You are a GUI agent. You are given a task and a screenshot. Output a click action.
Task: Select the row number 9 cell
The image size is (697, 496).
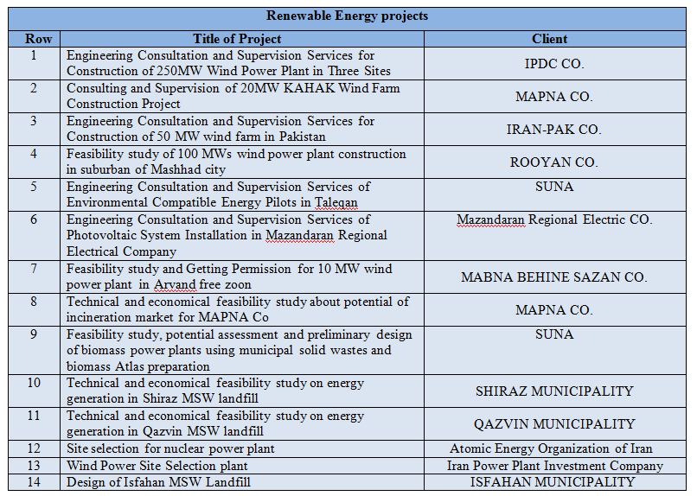coord(34,351)
